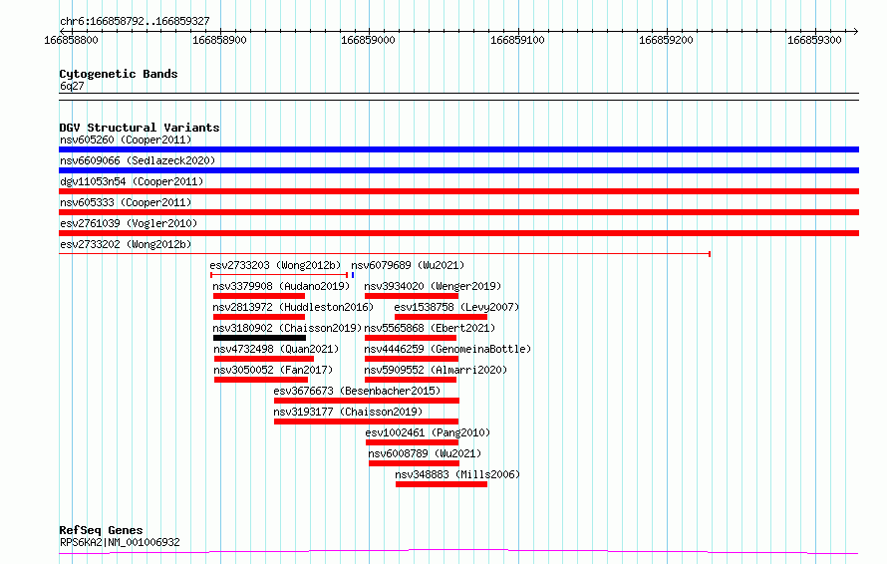Select the nsv348883 (Mills2006) variant

pos(457,474)
